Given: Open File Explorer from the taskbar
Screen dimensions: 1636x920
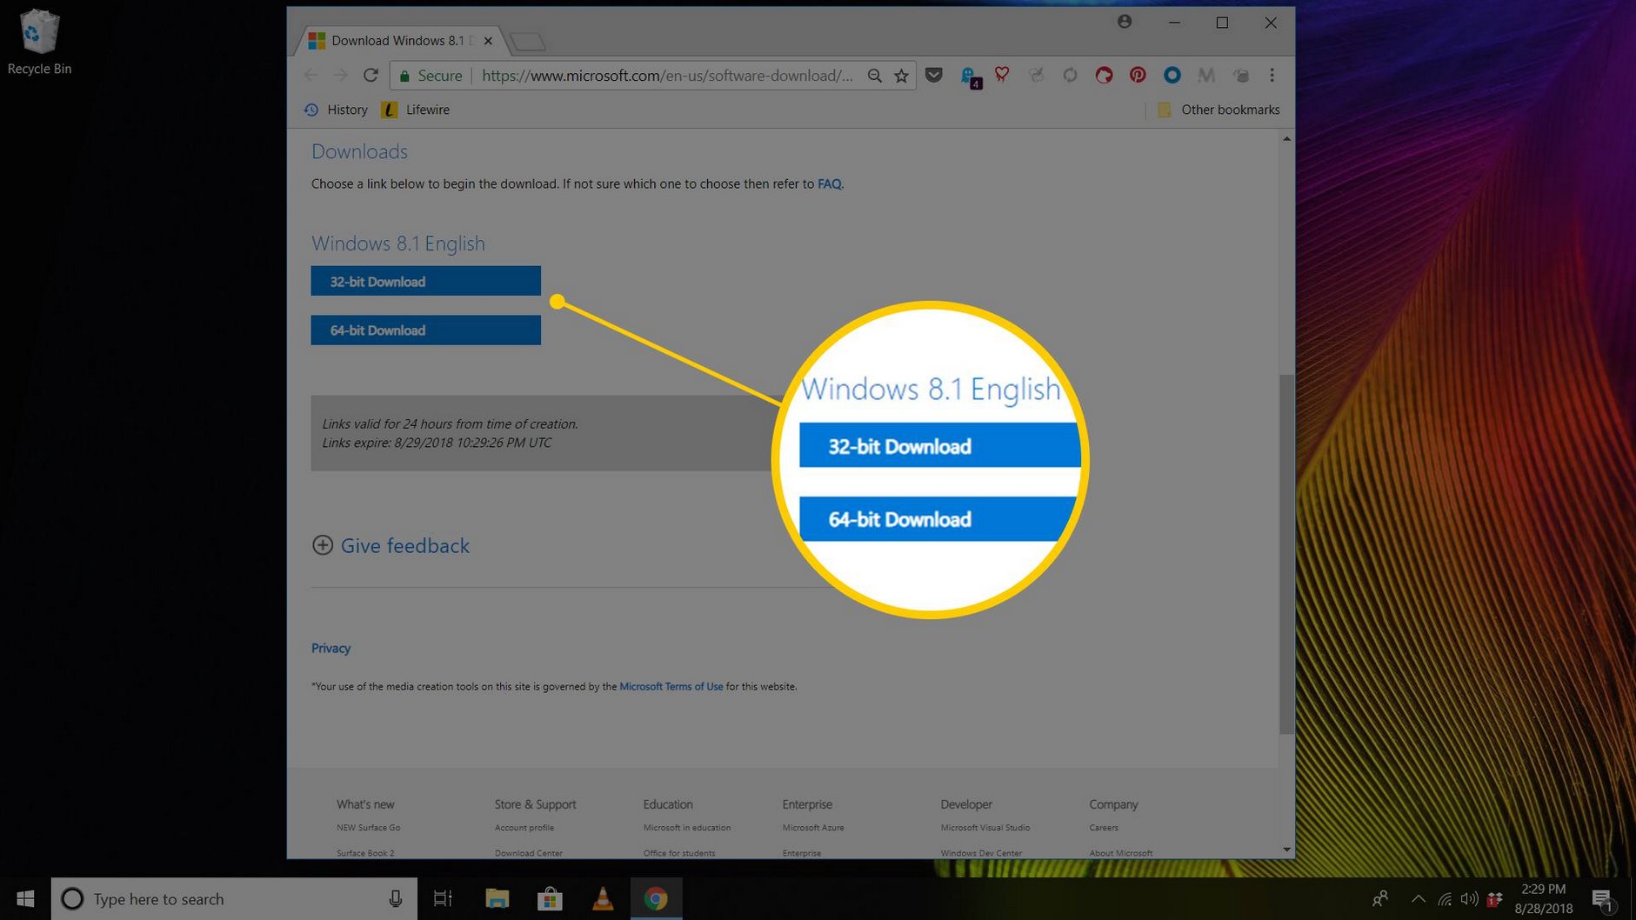Looking at the screenshot, I should pyautogui.click(x=497, y=898).
